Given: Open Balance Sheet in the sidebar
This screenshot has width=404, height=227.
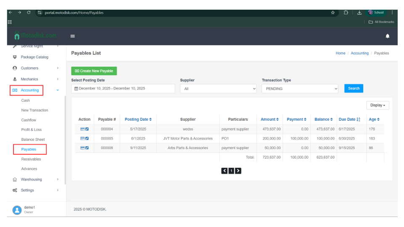Looking at the screenshot, I should pos(33,140).
